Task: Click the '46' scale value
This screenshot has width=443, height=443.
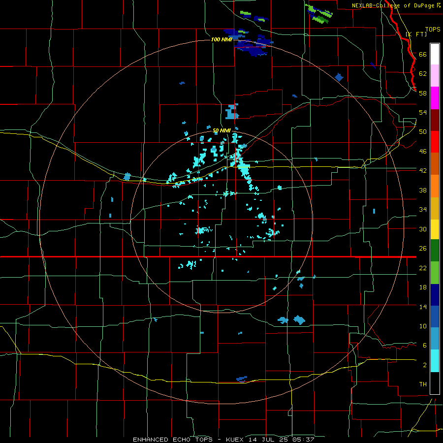Action: tap(423, 152)
